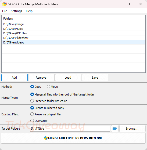This screenshot has height=150, width=147.
Task: Open the target folder icon button
Action: (115, 129)
